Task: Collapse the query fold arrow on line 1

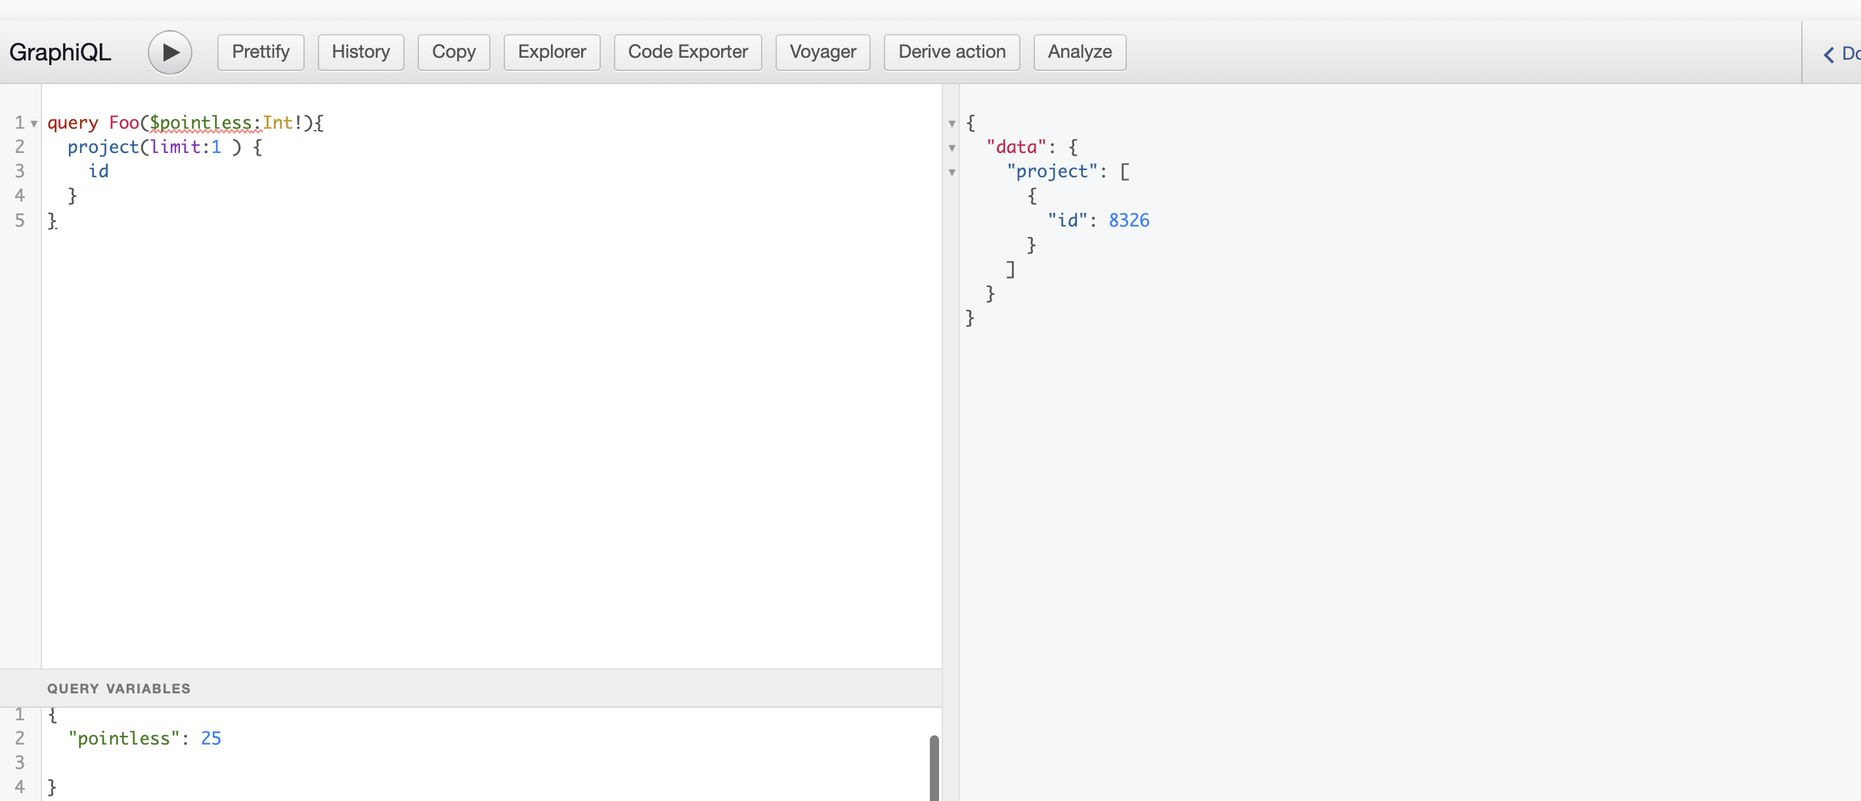Action: 34,123
